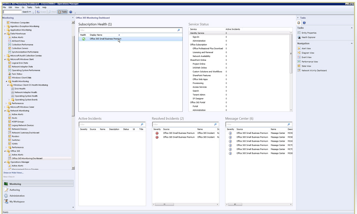Click the green healthy status icon for subscription
The image size is (357, 214).
[x=84, y=39]
